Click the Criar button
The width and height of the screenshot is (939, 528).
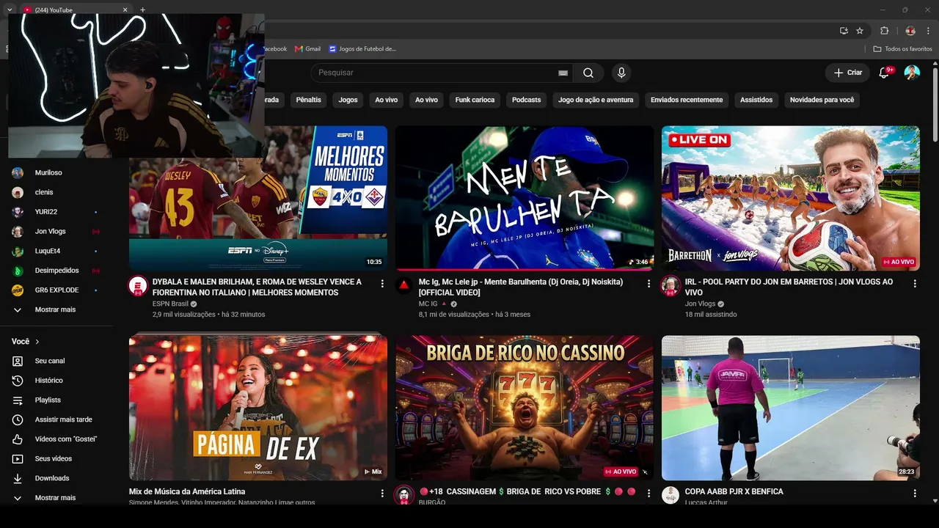[847, 73]
